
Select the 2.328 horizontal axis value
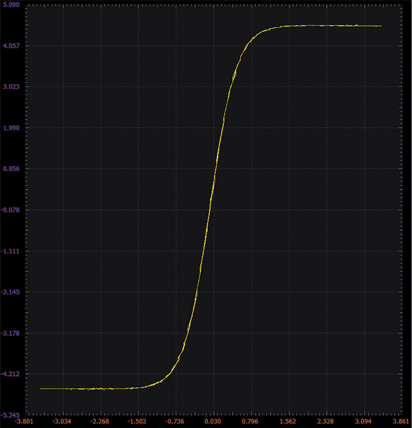(325, 422)
